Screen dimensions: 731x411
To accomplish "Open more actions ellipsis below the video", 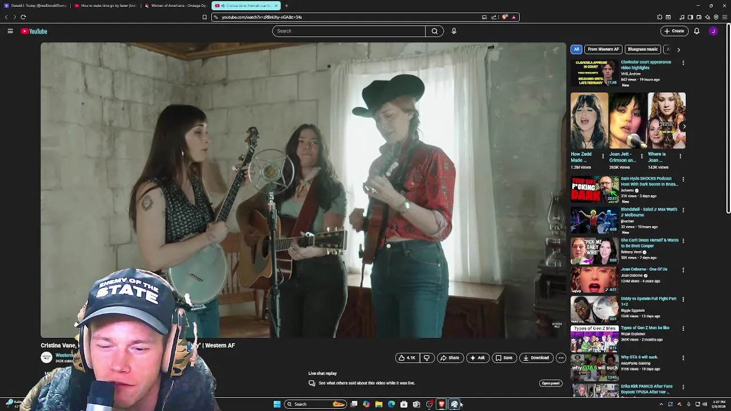I will 561,358.
